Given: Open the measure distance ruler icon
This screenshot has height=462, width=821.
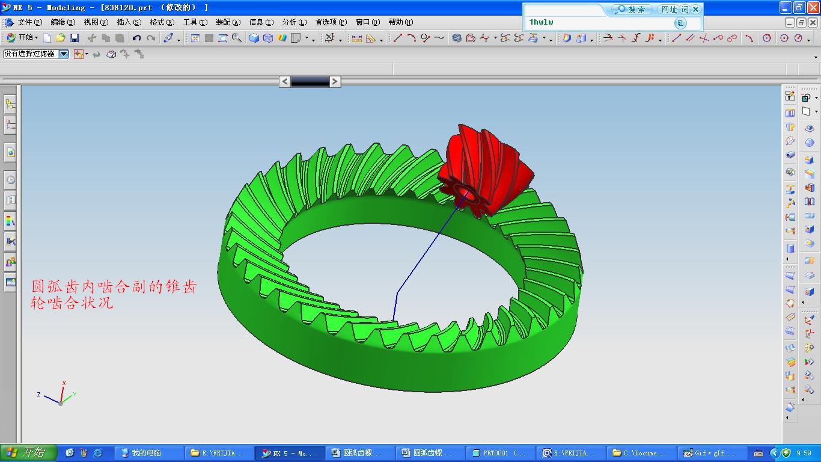Looking at the screenshot, I should pyautogui.click(x=356, y=38).
